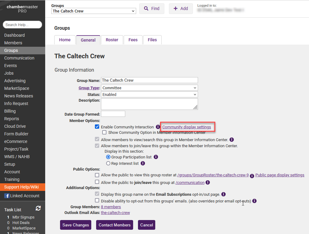Click the Facebook Linked Account icon
This screenshot has width=309, height=234.
point(7,196)
